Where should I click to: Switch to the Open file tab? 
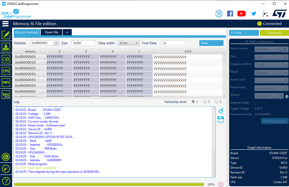tap(51, 32)
